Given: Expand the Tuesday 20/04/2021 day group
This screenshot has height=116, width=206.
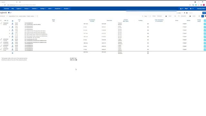Looking at the screenshot, I should pos(1,39).
